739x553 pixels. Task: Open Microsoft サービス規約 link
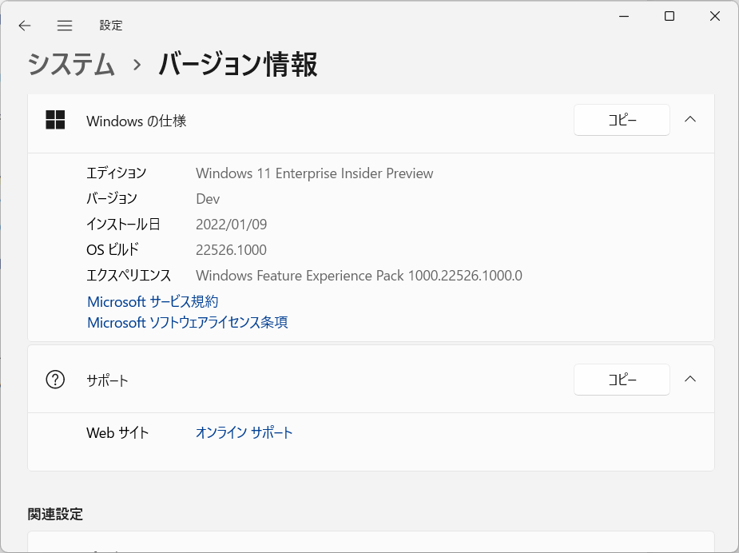click(153, 301)
